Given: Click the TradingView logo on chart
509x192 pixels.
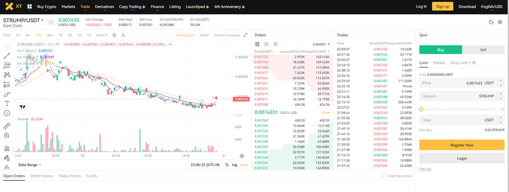Looking at the screenshot, I should point(23,107).
